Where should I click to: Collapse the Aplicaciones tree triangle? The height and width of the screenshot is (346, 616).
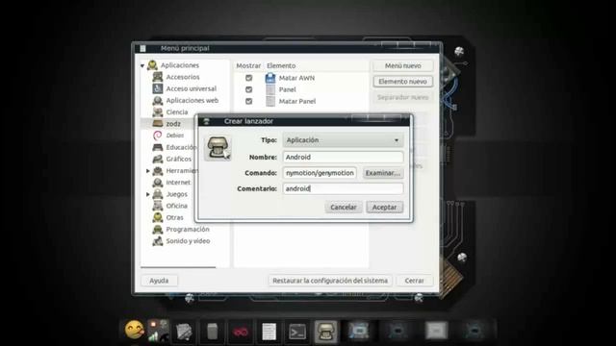[142, 65]
